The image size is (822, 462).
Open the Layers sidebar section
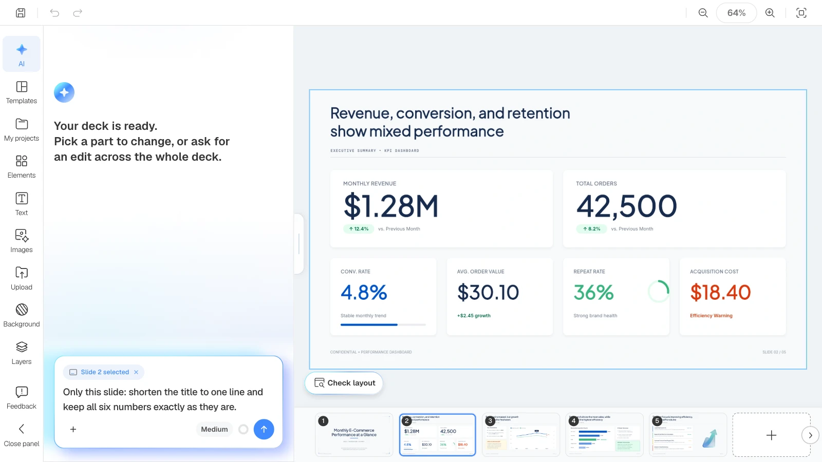[22, 353]
